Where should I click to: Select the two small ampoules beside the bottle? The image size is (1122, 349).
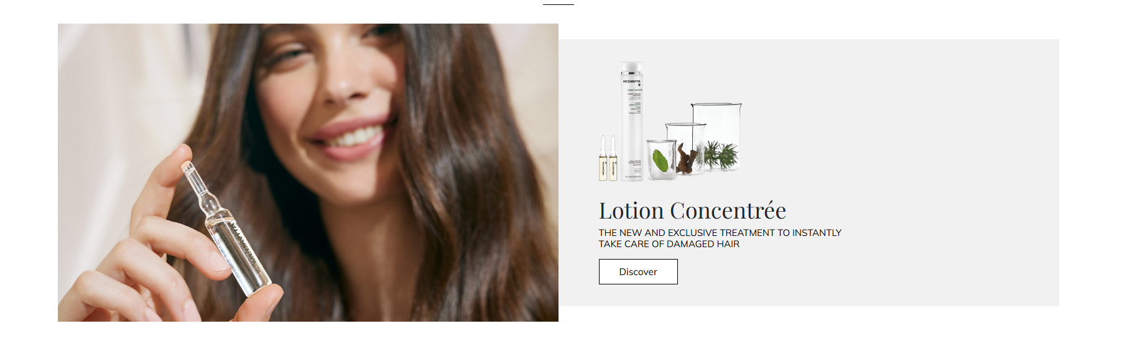coord(608,159)
